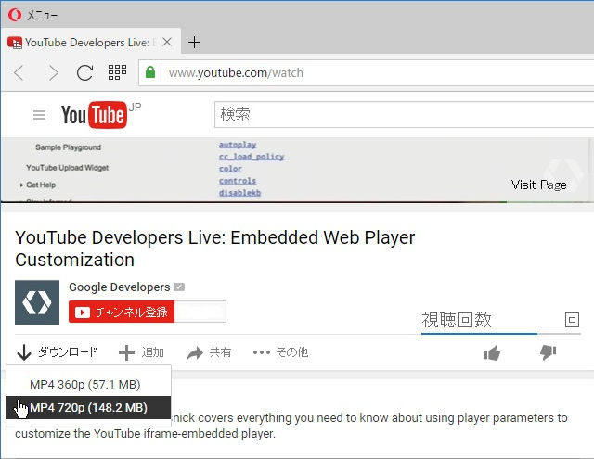Expand Get Help item in video
The image size is (594, 459).
tap(38, 185)
